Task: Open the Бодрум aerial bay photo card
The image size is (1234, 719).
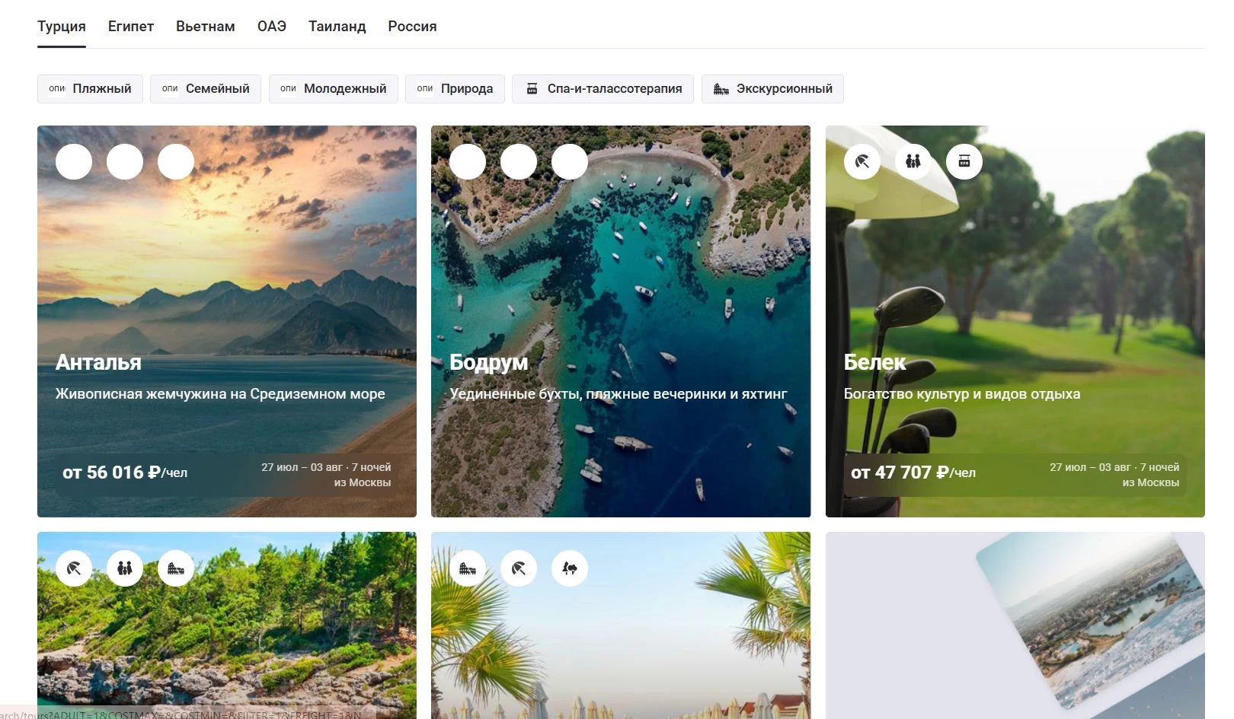Action: (621, 289)
